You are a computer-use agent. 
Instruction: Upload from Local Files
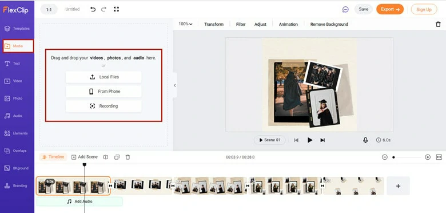tap(103, 77)
